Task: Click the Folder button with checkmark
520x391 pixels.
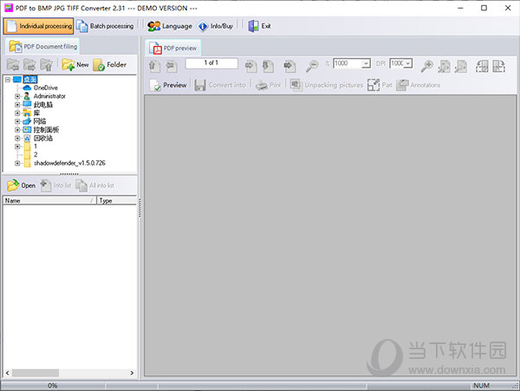Action: coord(110,65)
